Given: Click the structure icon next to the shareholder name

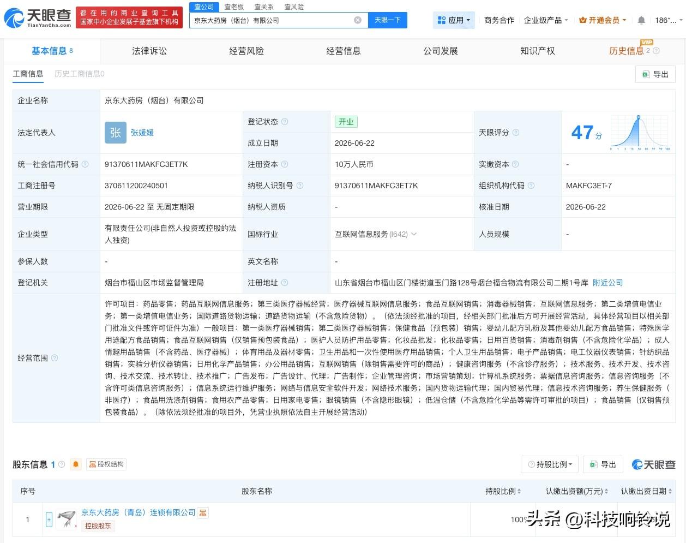Looking at the screenshot, I should click(203, 512).
